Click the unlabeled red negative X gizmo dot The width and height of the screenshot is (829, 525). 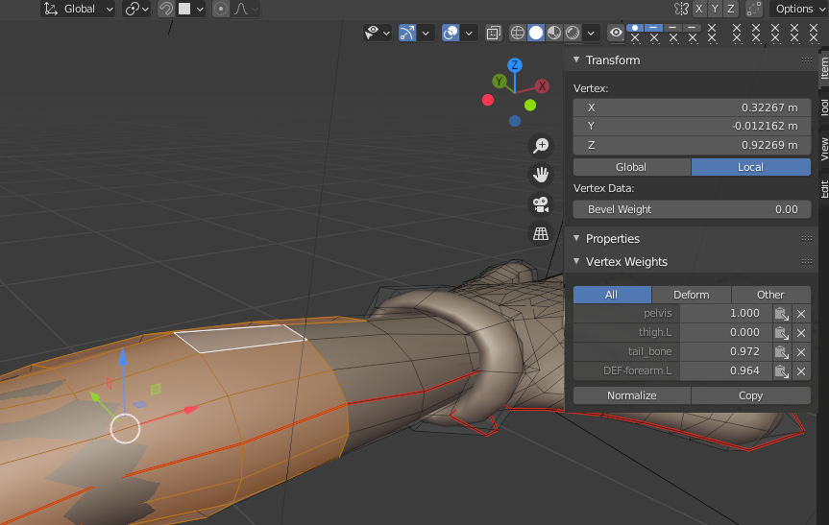(487, 100)
